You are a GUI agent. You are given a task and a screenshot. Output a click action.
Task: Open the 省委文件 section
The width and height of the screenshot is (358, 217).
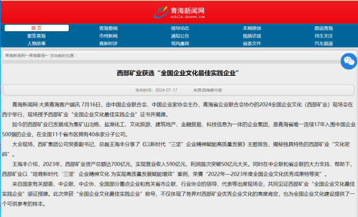[x=252, y=43]
